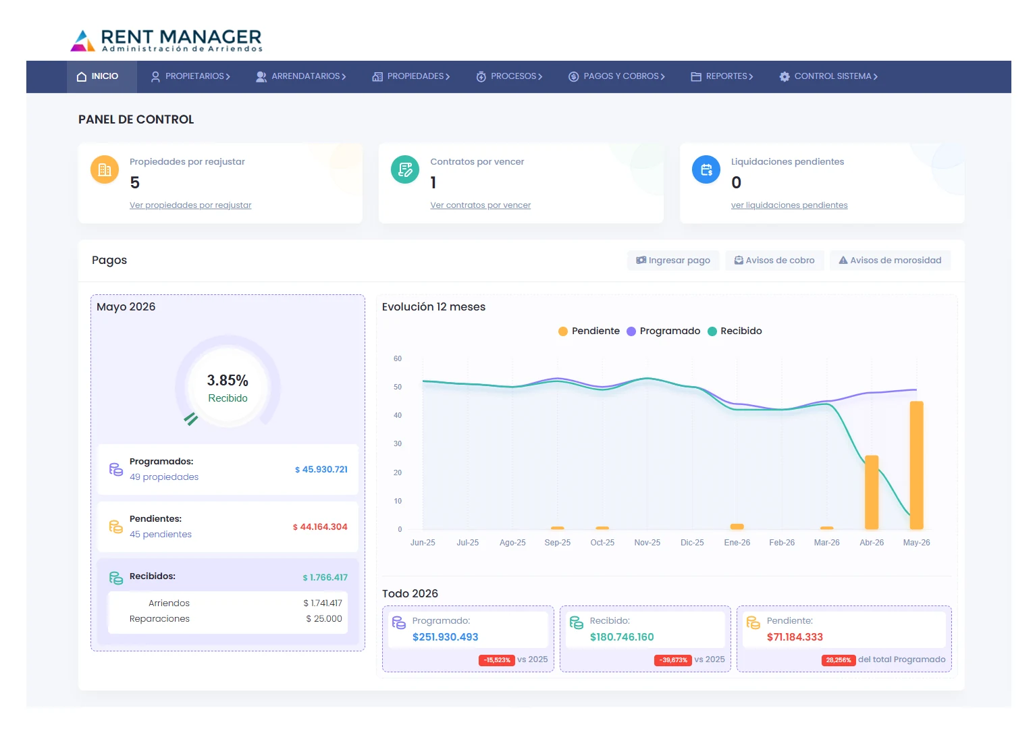The width and height of the screenshot is (1035, 729).
Task: Click the Avisos de cobro button
Action: click(x=774, y=261)
